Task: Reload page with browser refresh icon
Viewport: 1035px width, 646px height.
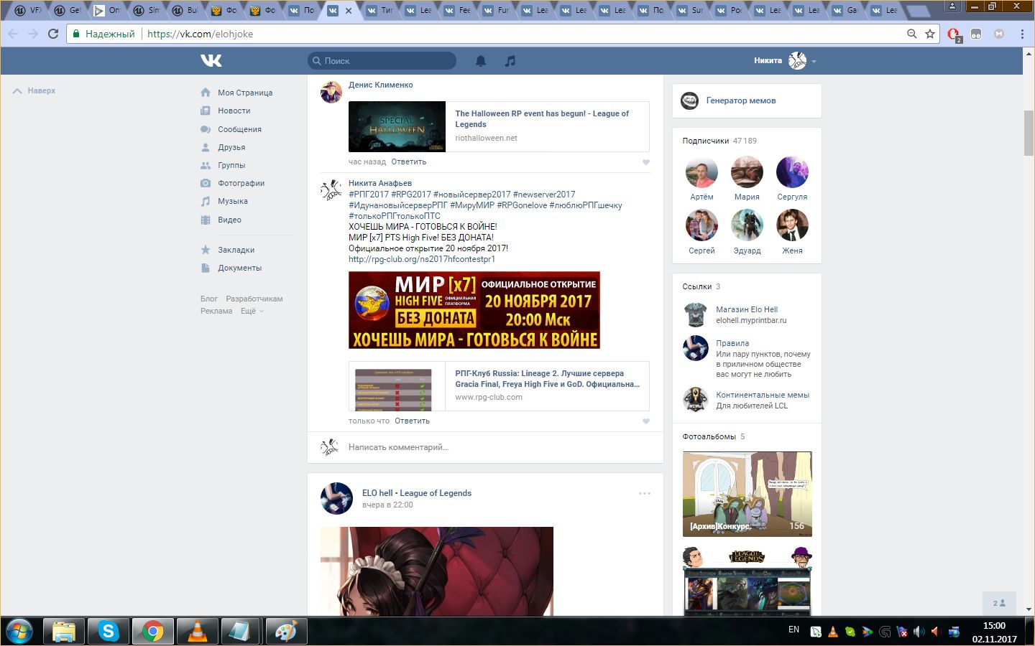Action: pyautogui.click(x=53, y=34)
